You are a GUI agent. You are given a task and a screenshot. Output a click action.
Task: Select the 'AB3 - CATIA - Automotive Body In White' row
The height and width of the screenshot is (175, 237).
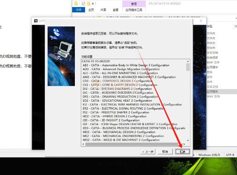pyautogui.click(x=126, y=65)
